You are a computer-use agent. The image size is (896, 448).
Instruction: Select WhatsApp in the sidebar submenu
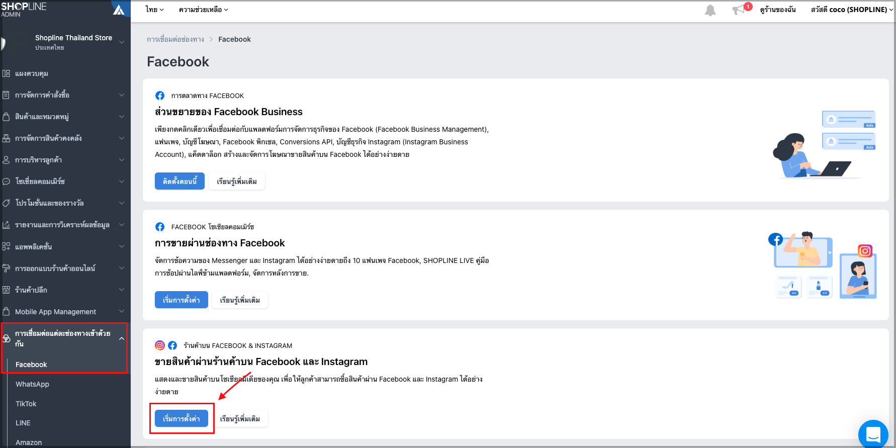[x=32, y=384]
